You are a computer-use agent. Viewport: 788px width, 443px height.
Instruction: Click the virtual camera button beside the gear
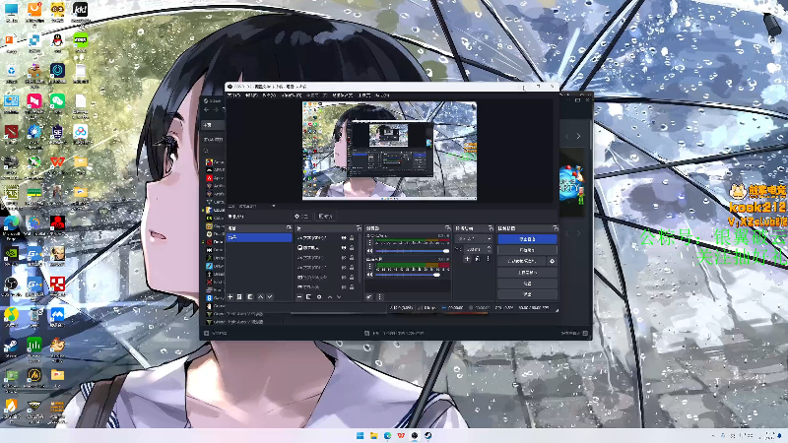pos(522,261)
